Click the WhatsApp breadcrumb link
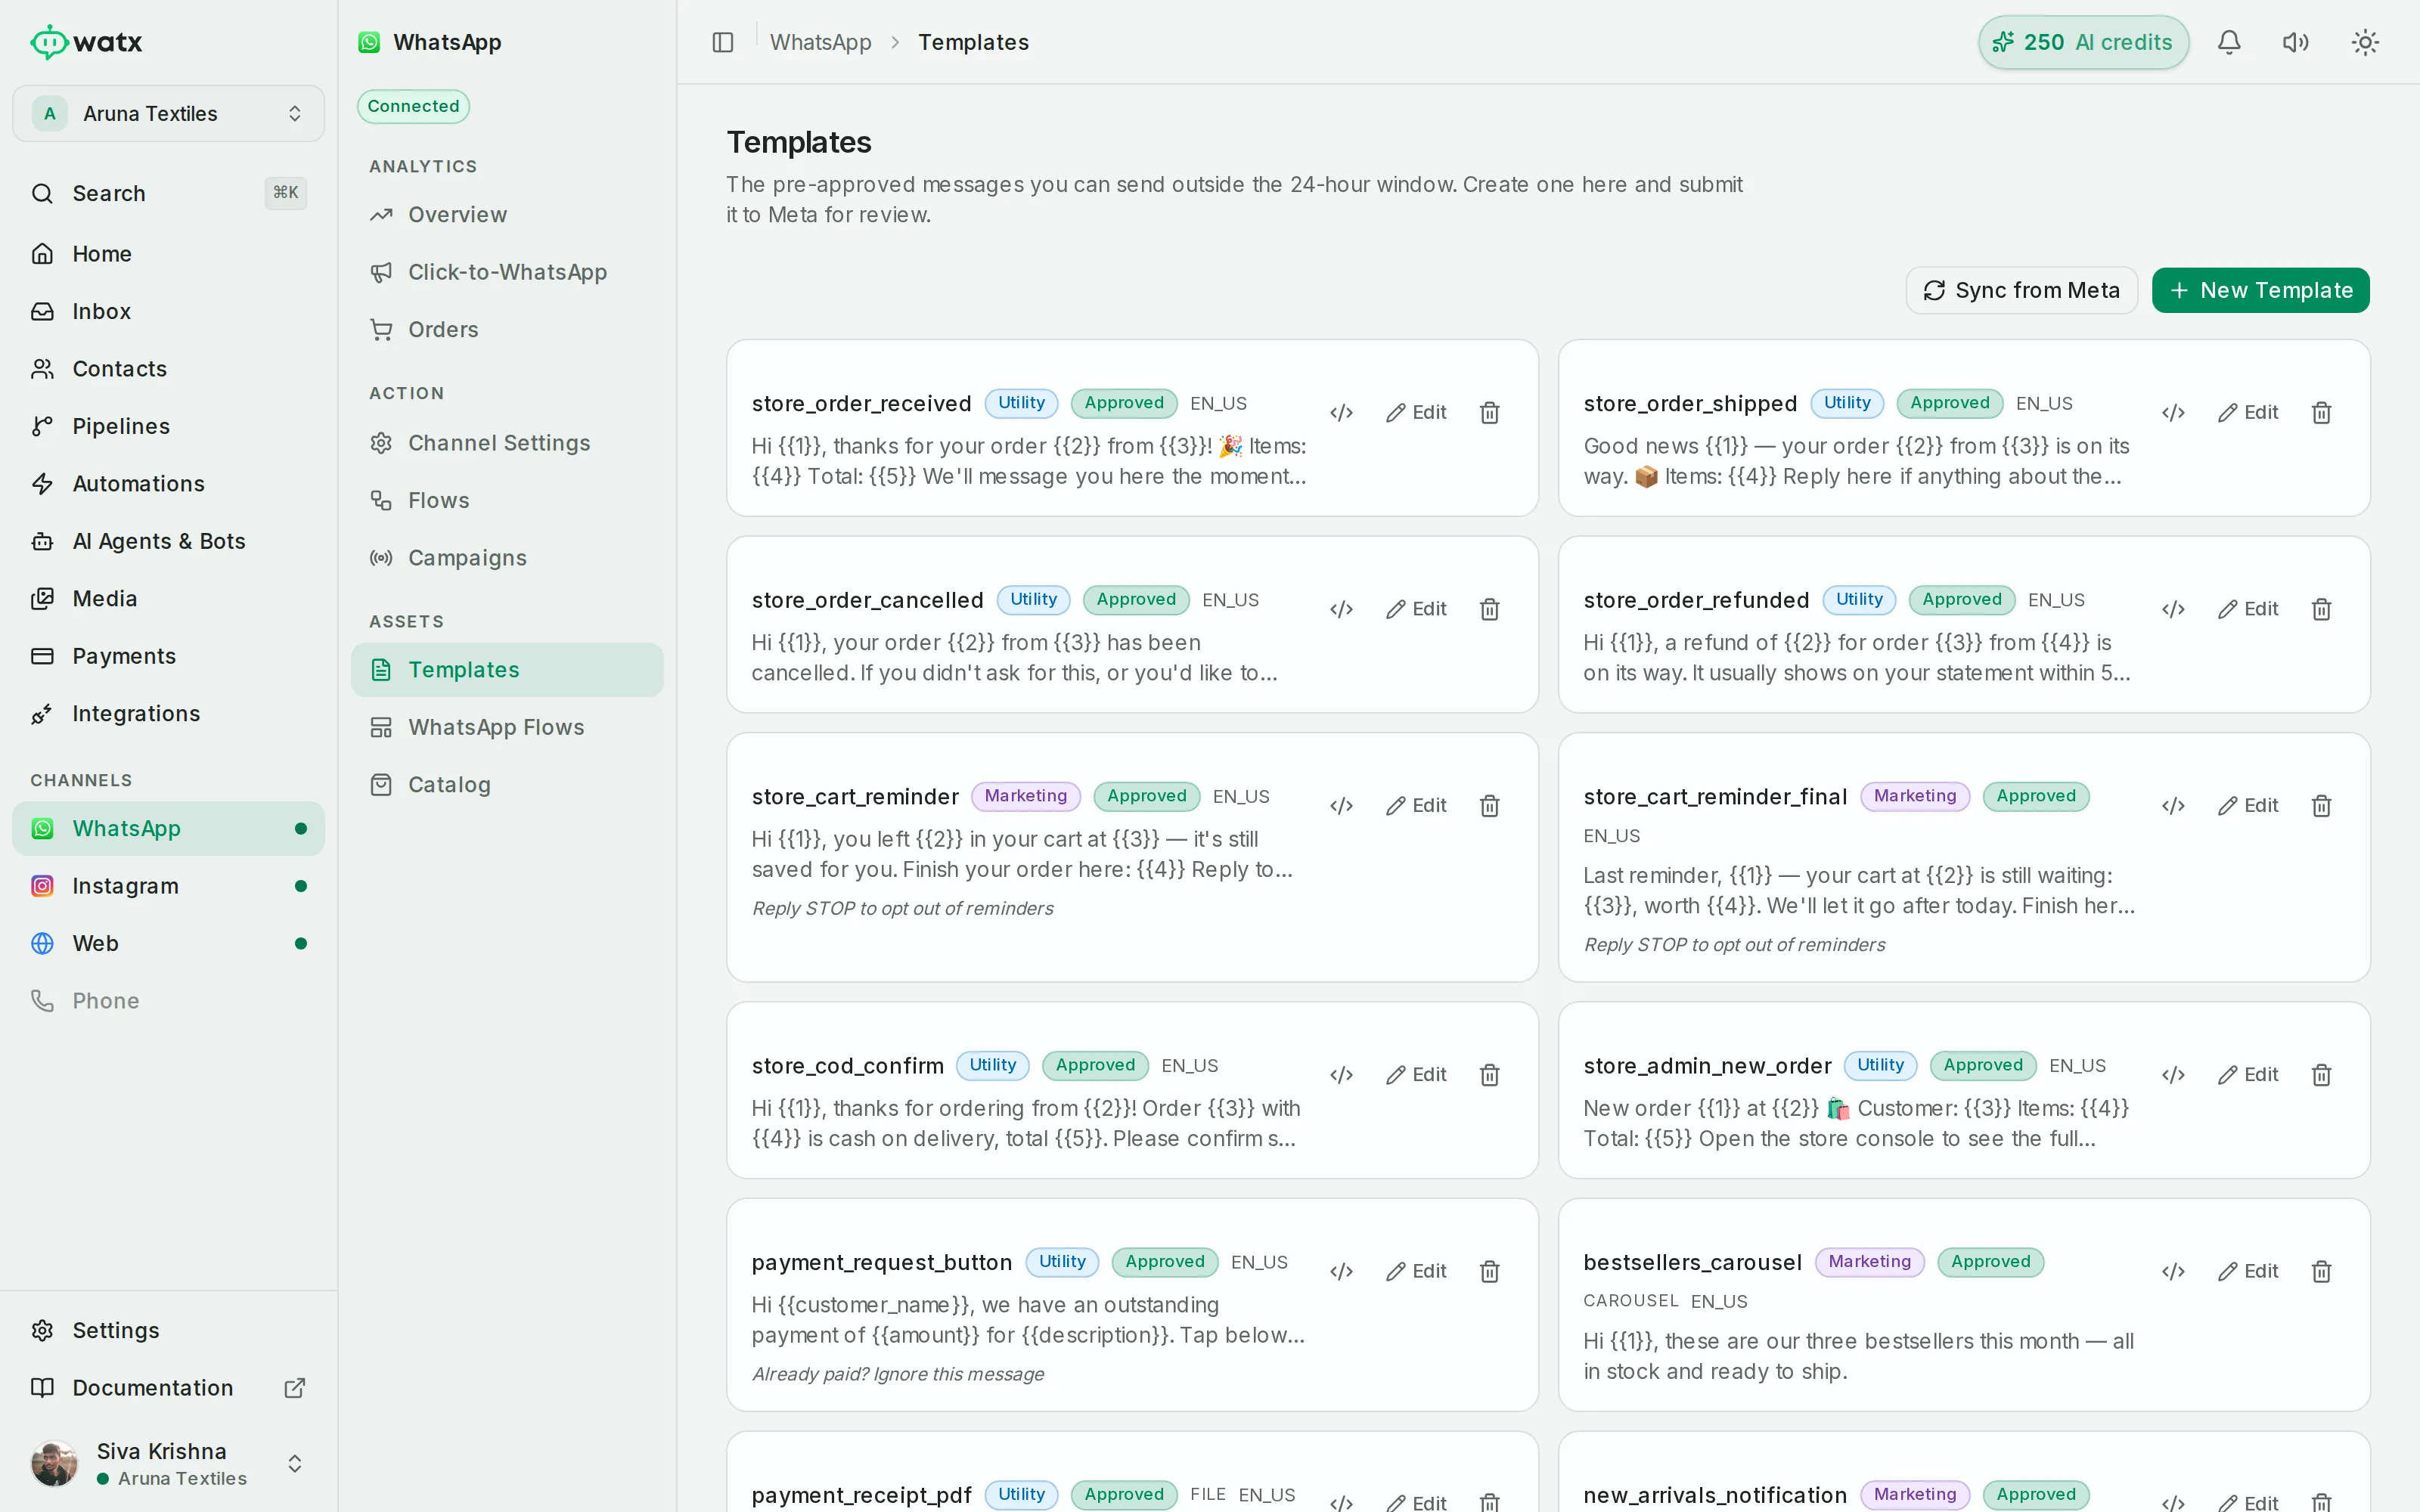The width and height of the screenshot is (2420, 1512). click(820, 42)
